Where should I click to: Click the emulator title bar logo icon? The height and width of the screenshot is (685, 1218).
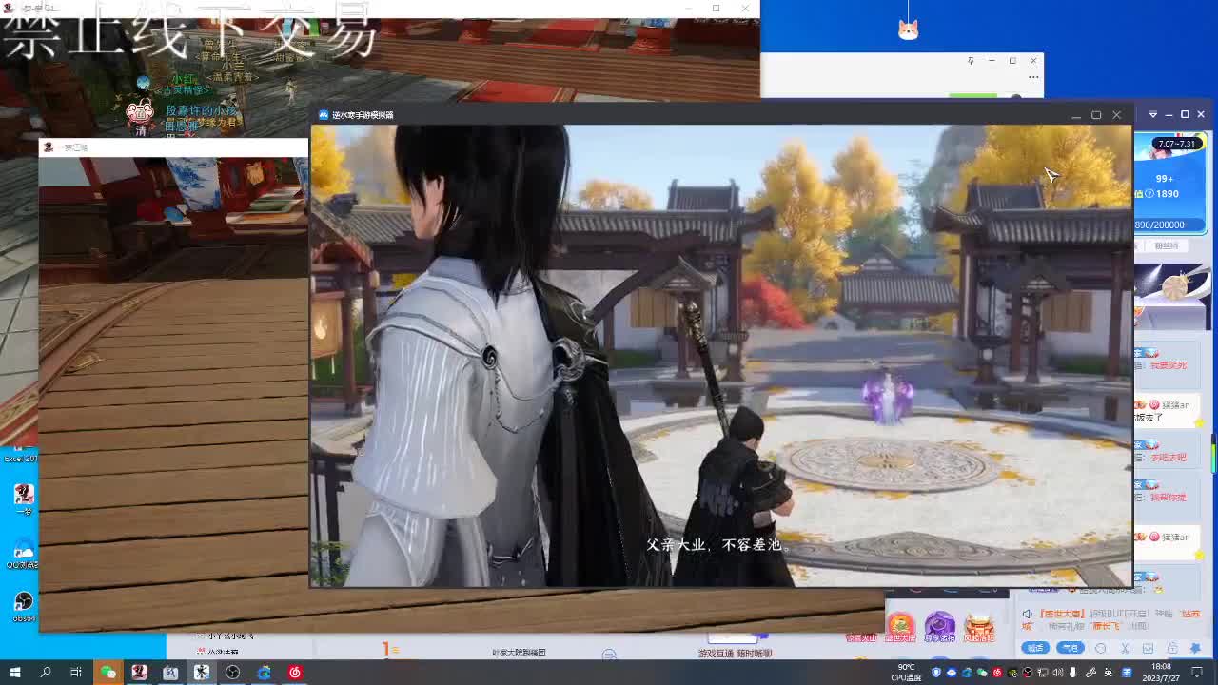[324, 115]
